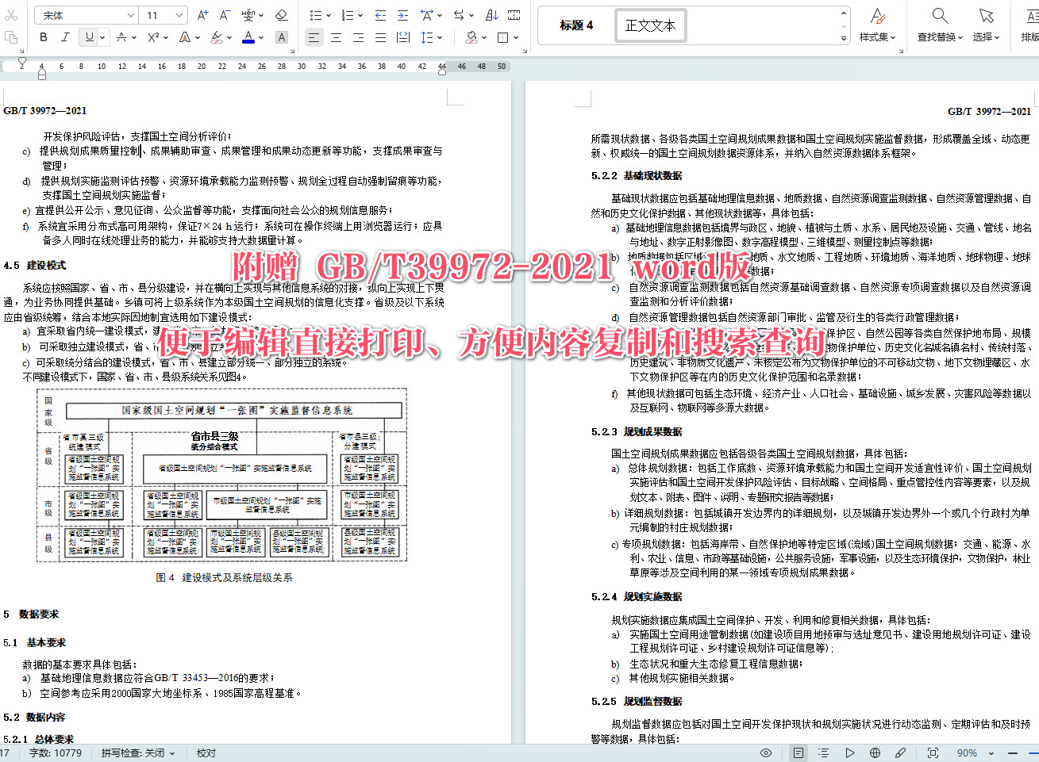This screenshot has height=762, width=1039.
Task: Open the 宋体 font name dropdown
Action: click(83, 14)
